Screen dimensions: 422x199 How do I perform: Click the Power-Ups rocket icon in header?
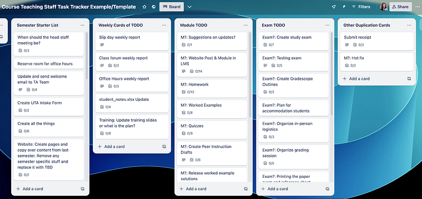[x=334, y=7]
